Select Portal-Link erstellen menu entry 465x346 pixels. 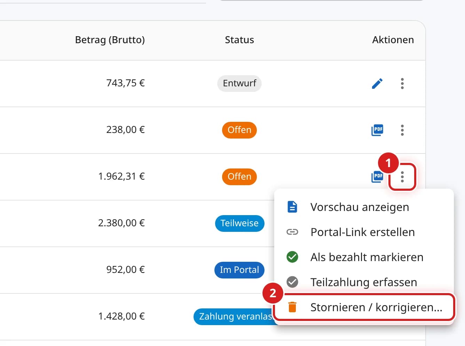(364, 232)
